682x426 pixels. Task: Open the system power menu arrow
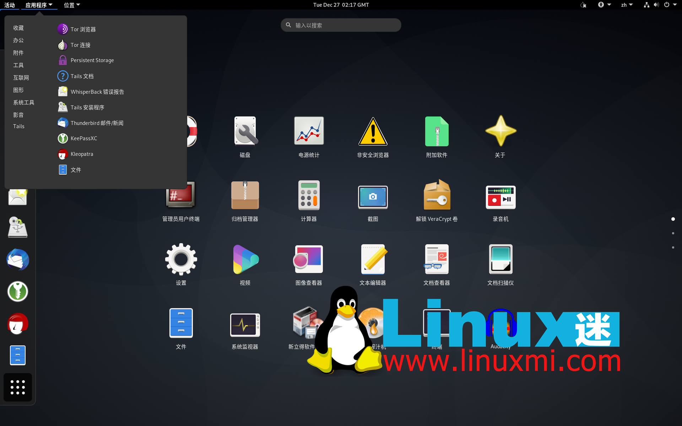pos(675,5)
